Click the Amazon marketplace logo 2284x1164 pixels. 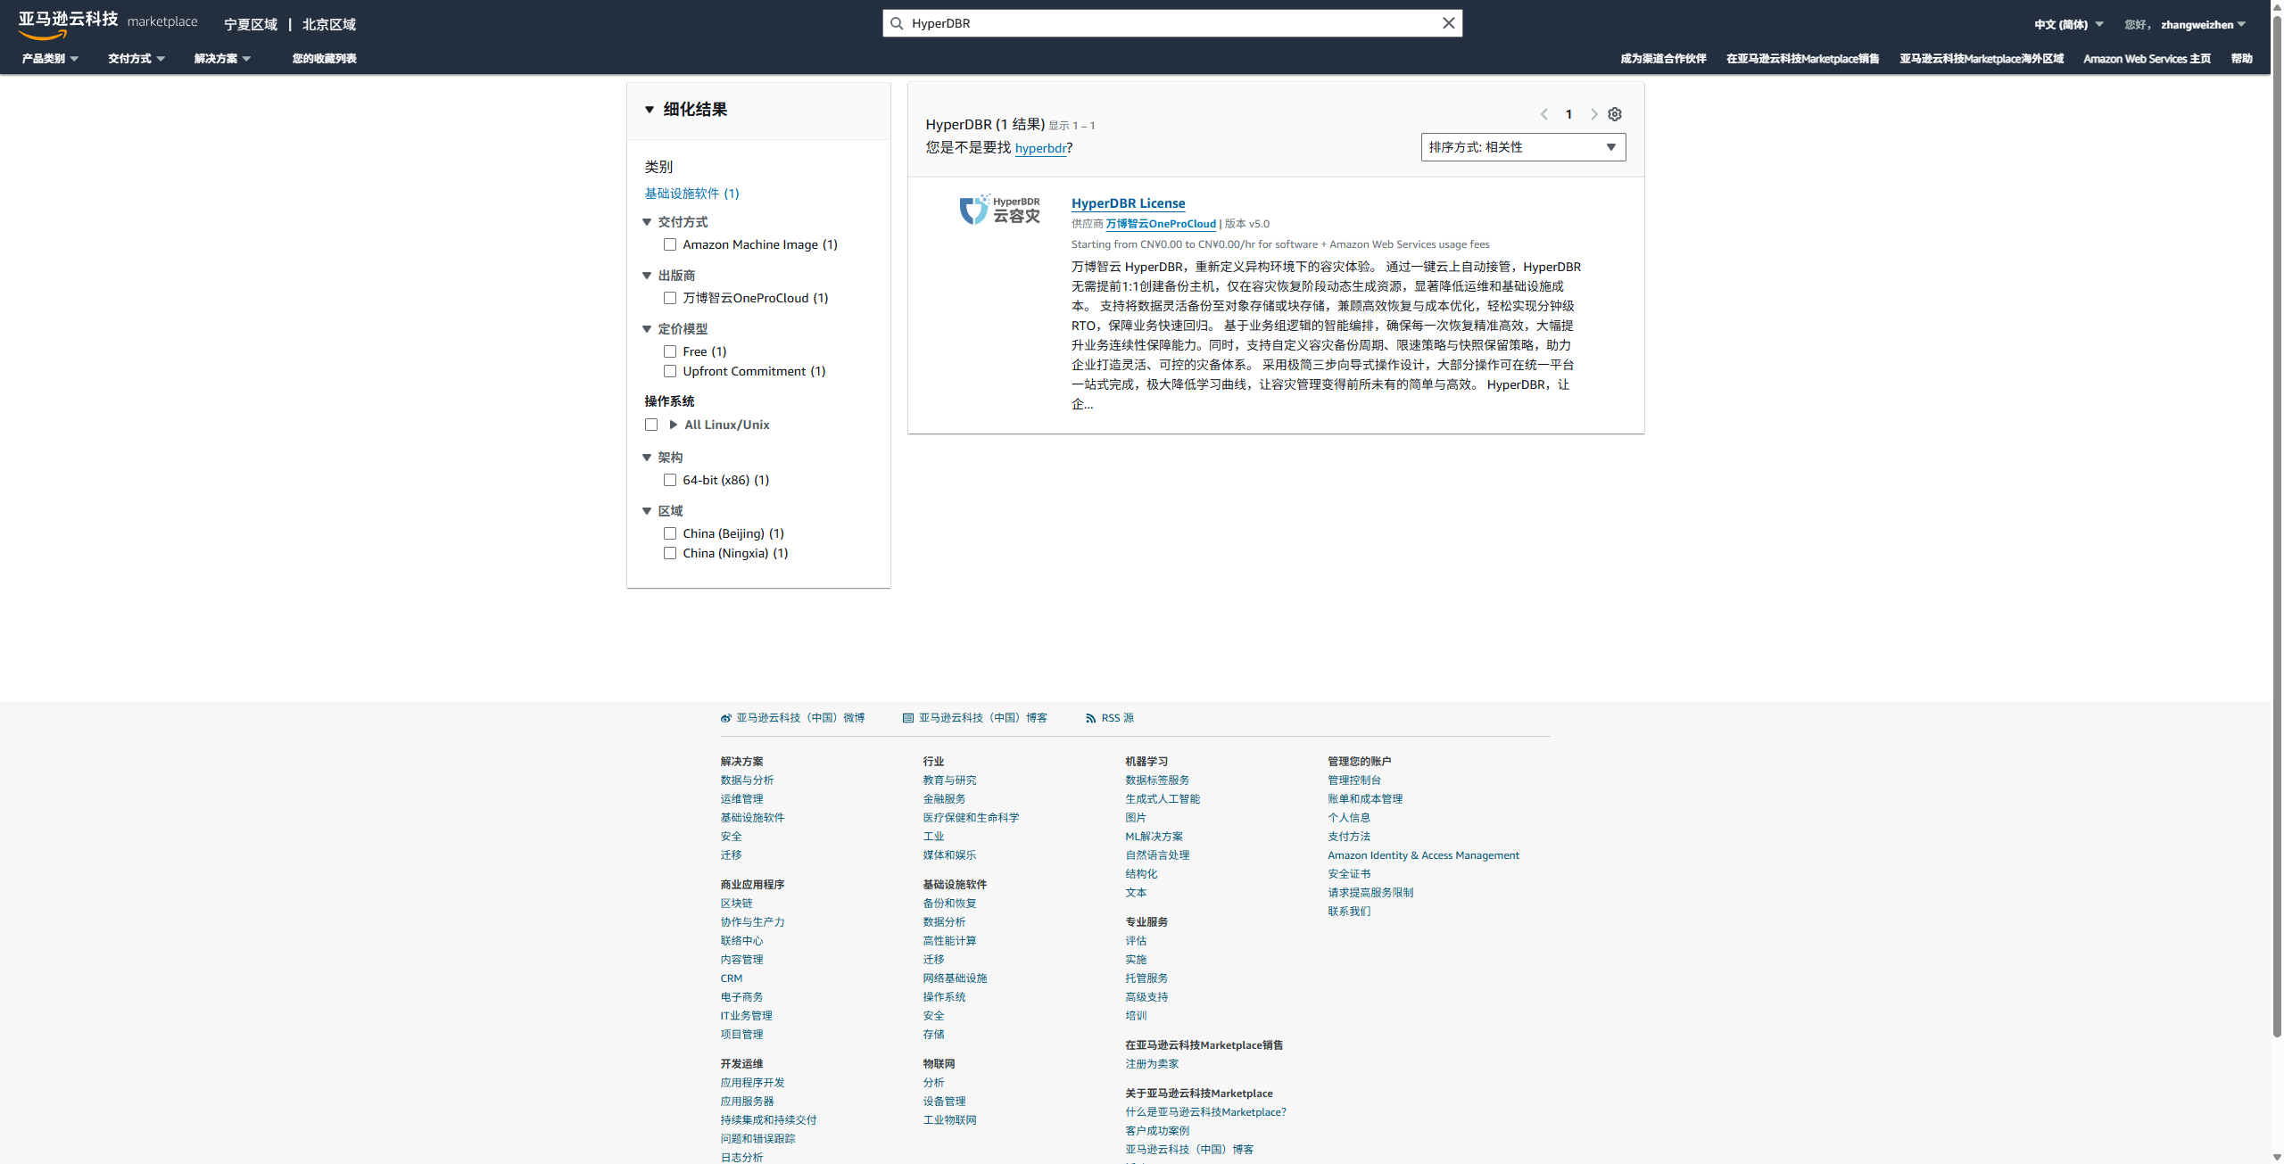point(107,24)
